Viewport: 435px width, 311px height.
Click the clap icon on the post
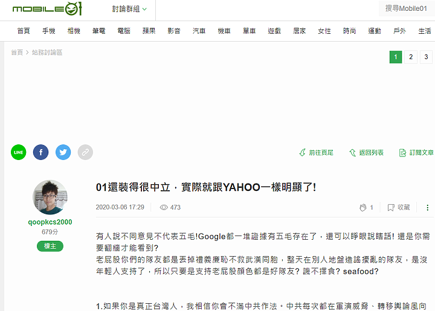point(363,207)
